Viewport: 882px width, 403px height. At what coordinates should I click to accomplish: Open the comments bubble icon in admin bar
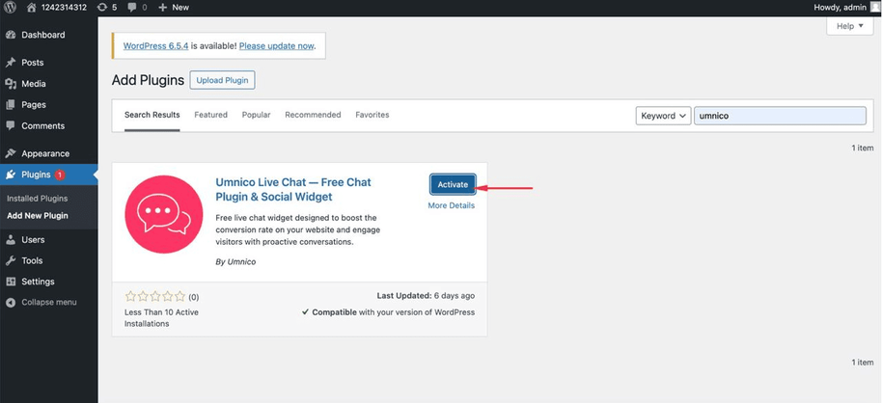tap(133, 7)
